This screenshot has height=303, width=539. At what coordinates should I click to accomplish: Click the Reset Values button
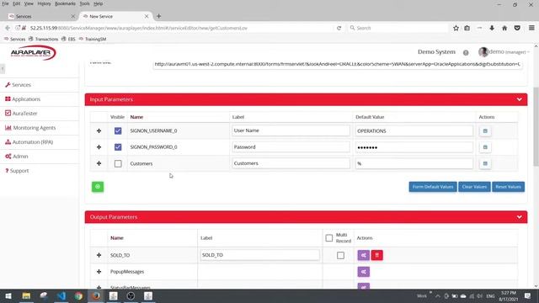(508, 187)
